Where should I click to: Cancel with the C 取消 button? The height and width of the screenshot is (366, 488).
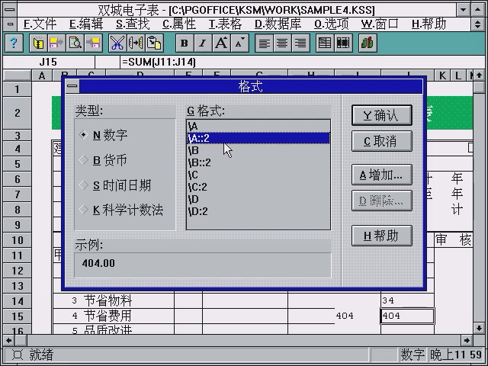tap(382, 141)
